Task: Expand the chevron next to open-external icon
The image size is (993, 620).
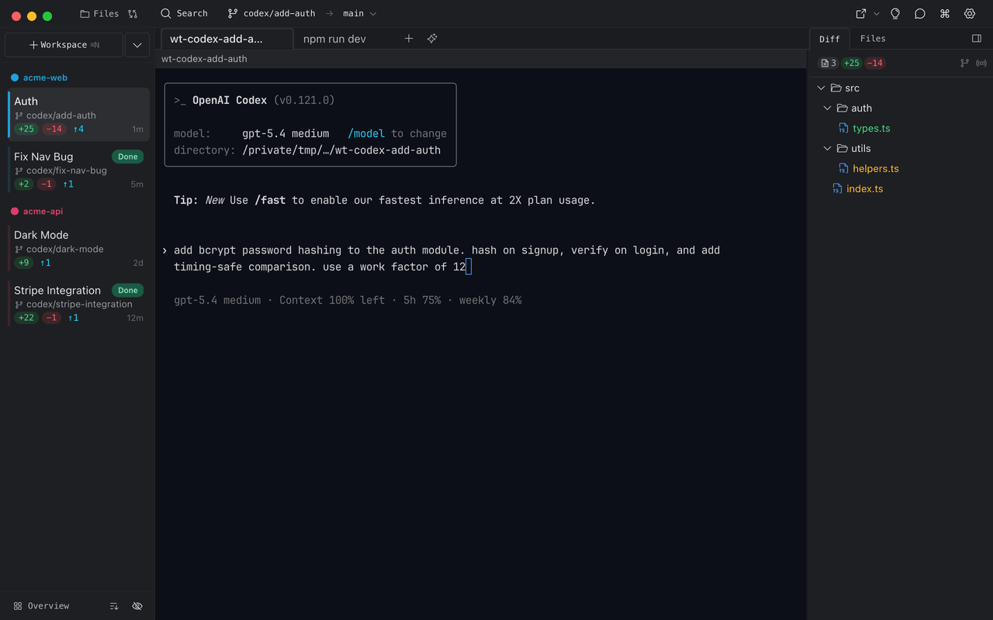Action: coord(877,14)
